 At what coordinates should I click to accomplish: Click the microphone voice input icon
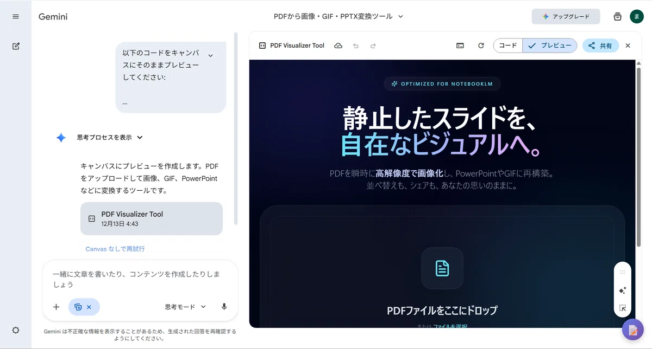click(x=224, y=307)
